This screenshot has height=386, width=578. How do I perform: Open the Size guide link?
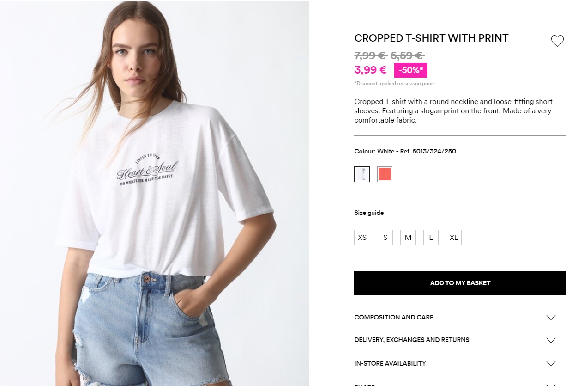pyautogui.click(x=369, y=213)
